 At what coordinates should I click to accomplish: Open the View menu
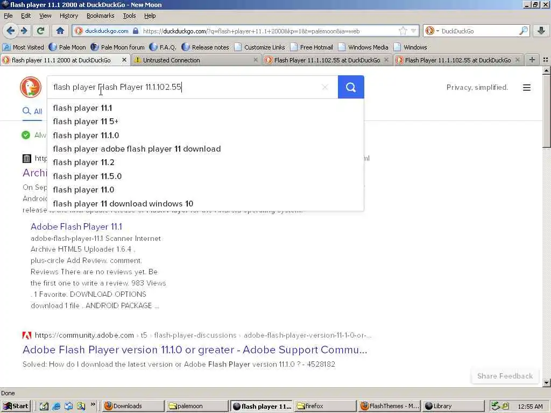tap(45, 16)
